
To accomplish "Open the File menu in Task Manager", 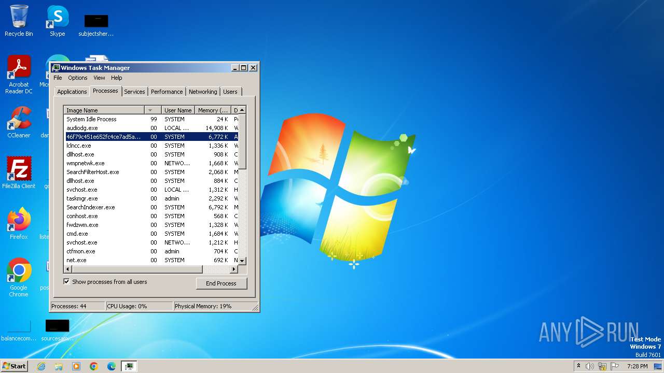I will pos(58,78).
